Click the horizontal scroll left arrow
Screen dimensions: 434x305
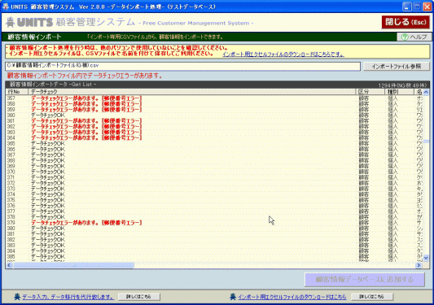point(9,265)
